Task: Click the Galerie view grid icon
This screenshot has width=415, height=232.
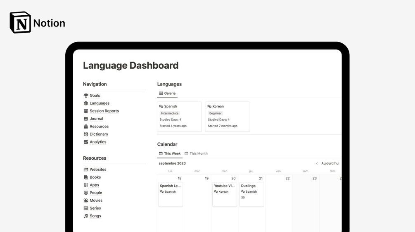Action: pos(161,93)
